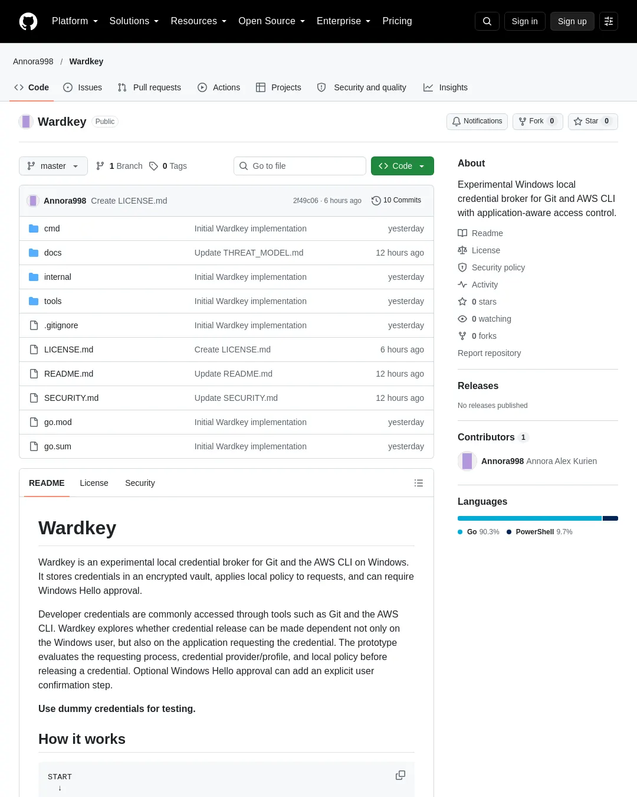Open commit message Update THREAT_MODEL.md

249,253
